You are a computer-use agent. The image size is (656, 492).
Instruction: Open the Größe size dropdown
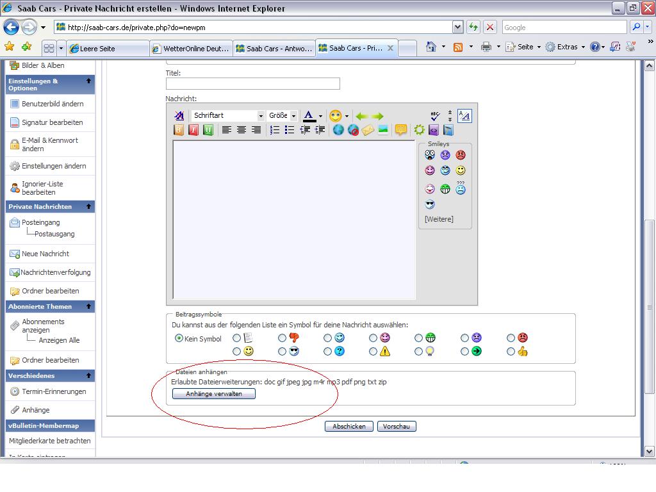[283, 115]
